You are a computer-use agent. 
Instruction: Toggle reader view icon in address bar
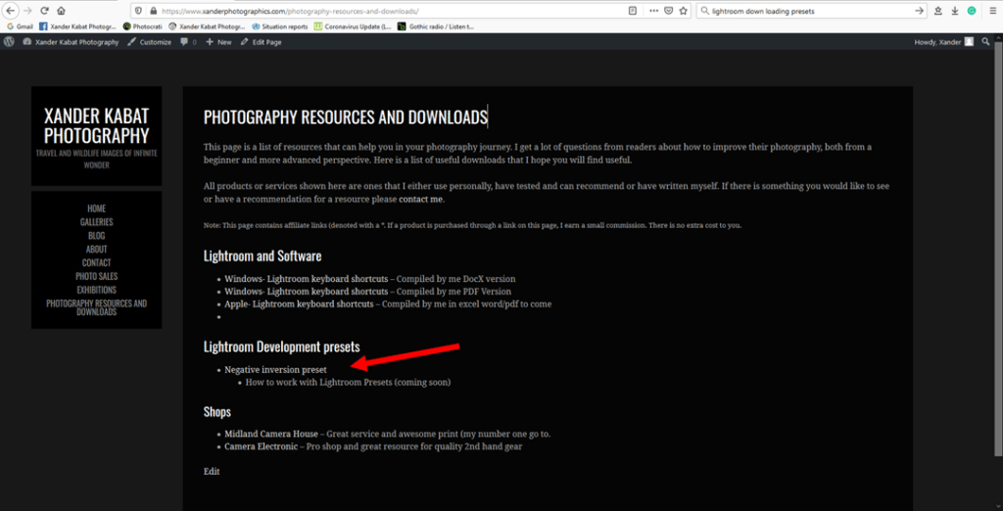point(633,11)
